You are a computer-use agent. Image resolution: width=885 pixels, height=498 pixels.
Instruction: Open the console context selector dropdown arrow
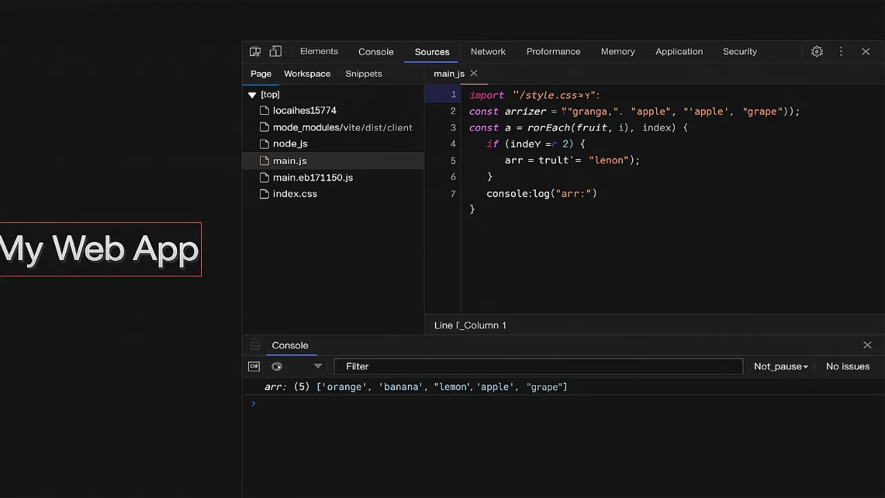click(x=318, y=367)
